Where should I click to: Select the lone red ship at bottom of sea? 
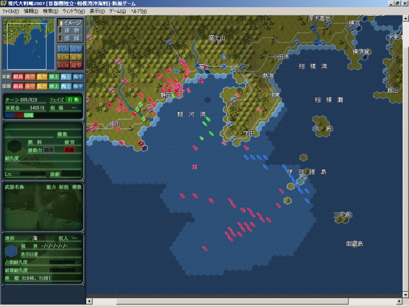[205, 249]
